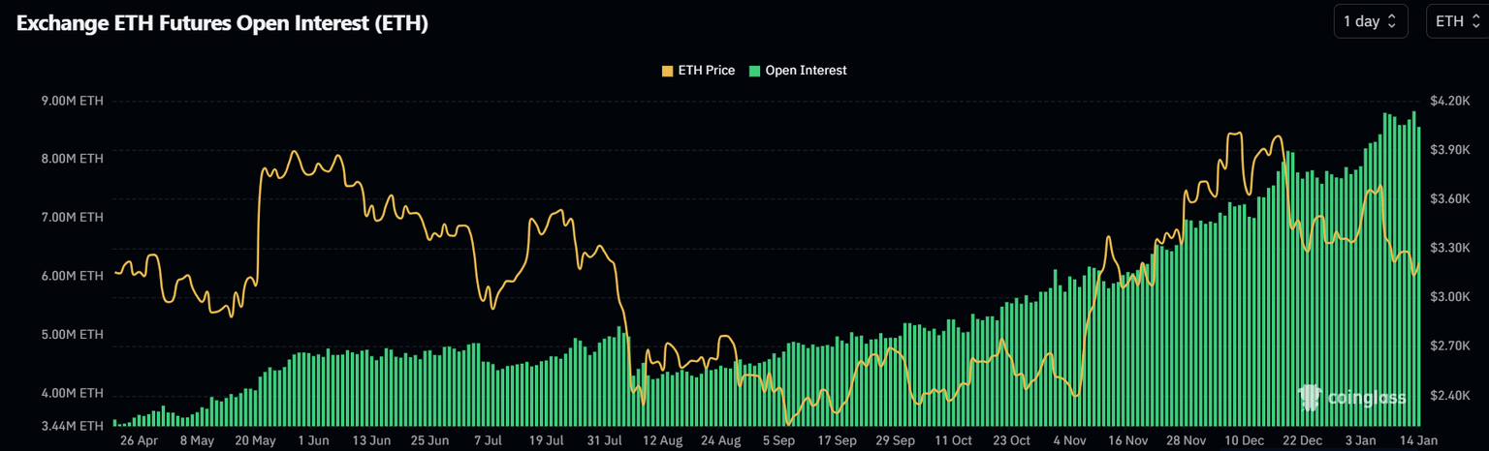Click the 26 Apr date label
This screenshot has width=1489, height=451.
click(140, 439)
